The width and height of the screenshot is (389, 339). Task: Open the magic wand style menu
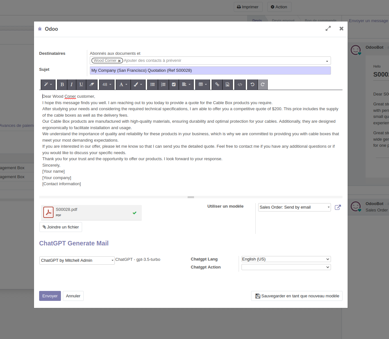[48, 85]
